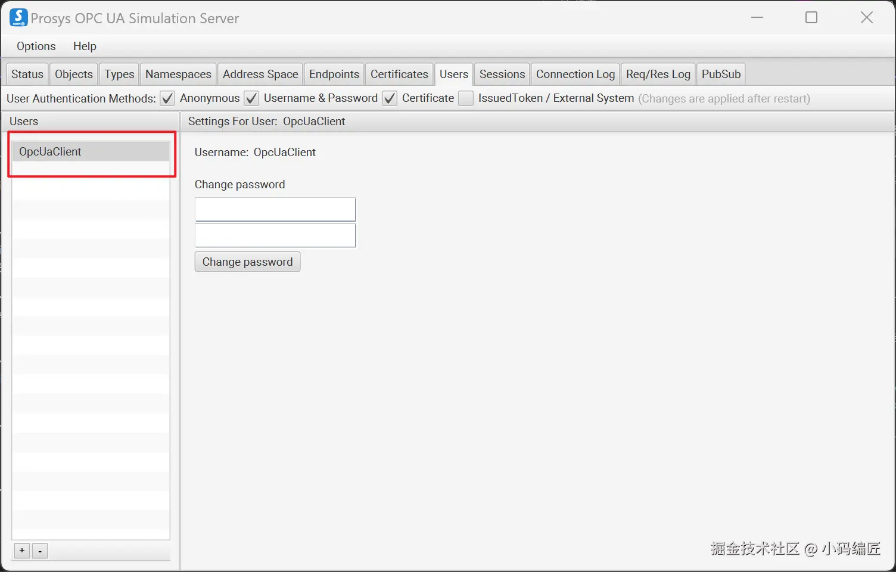Screen dimensions: 896x572
Task: Toggle Anonymous authentication checkbox
Action: 167,98
